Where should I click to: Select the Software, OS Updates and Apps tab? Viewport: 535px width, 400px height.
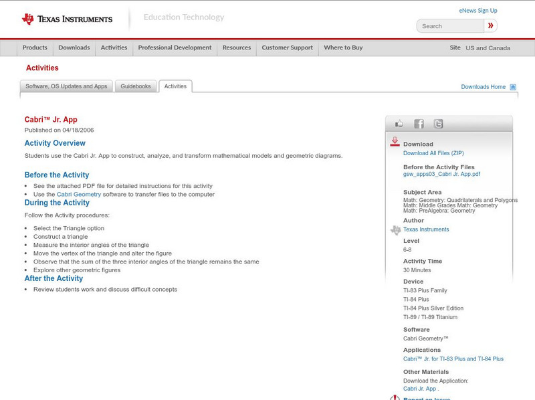(x=66, y=86)
